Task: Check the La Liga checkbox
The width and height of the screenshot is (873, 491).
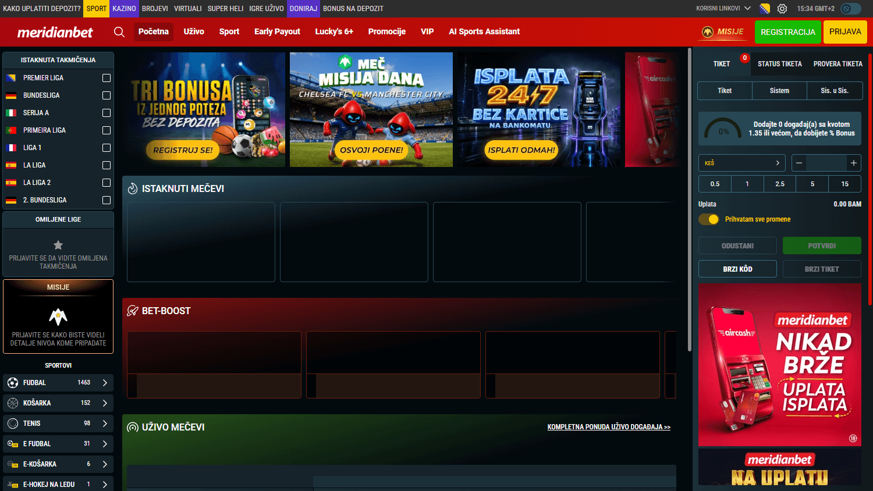Action: [x=107, y=165]
